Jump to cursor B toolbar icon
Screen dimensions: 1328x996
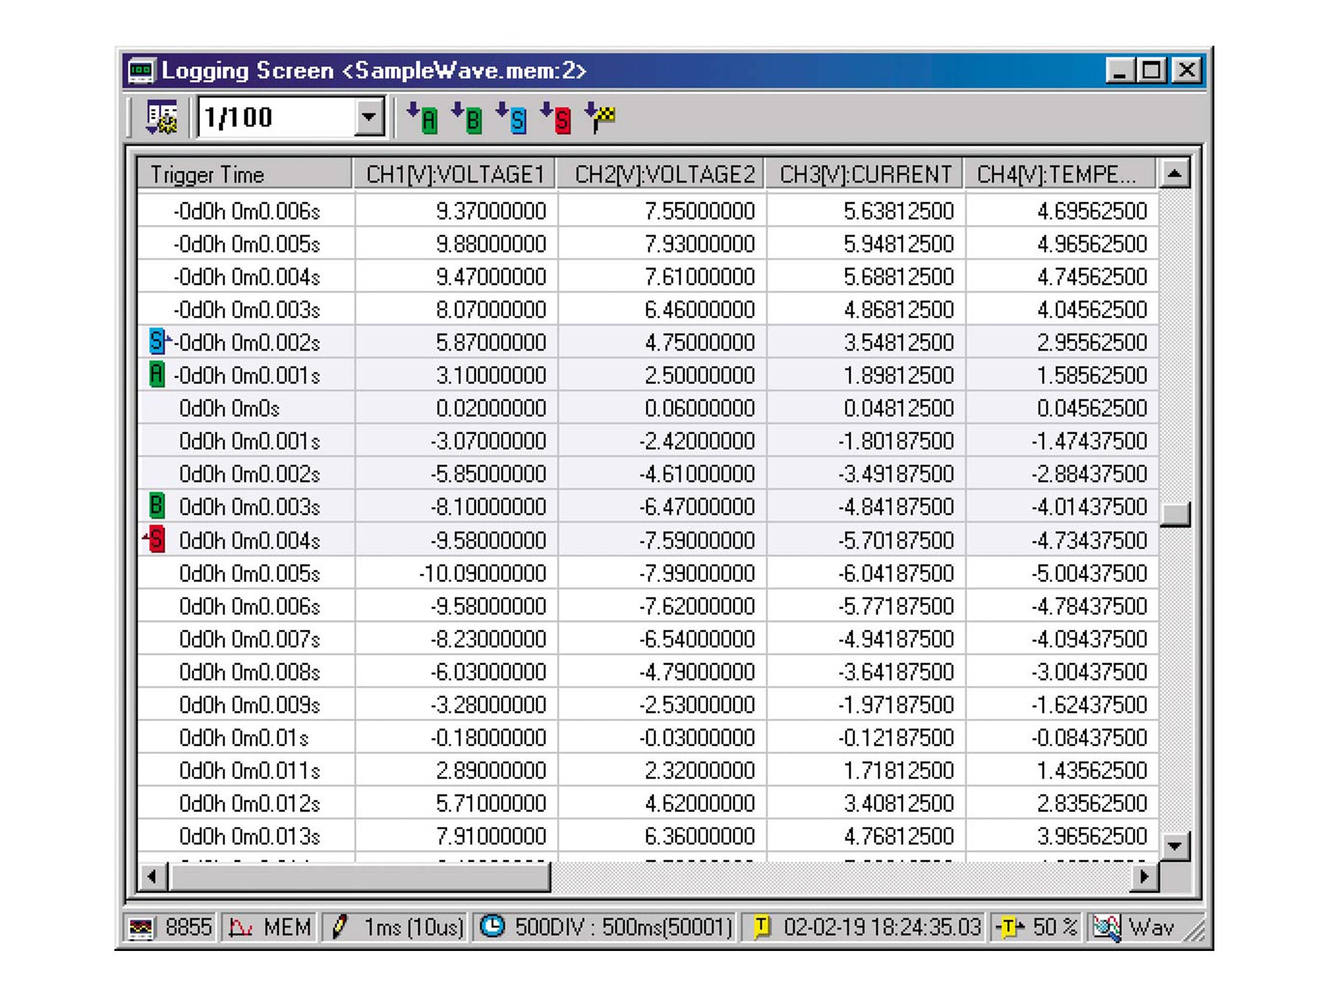point(468,118)
